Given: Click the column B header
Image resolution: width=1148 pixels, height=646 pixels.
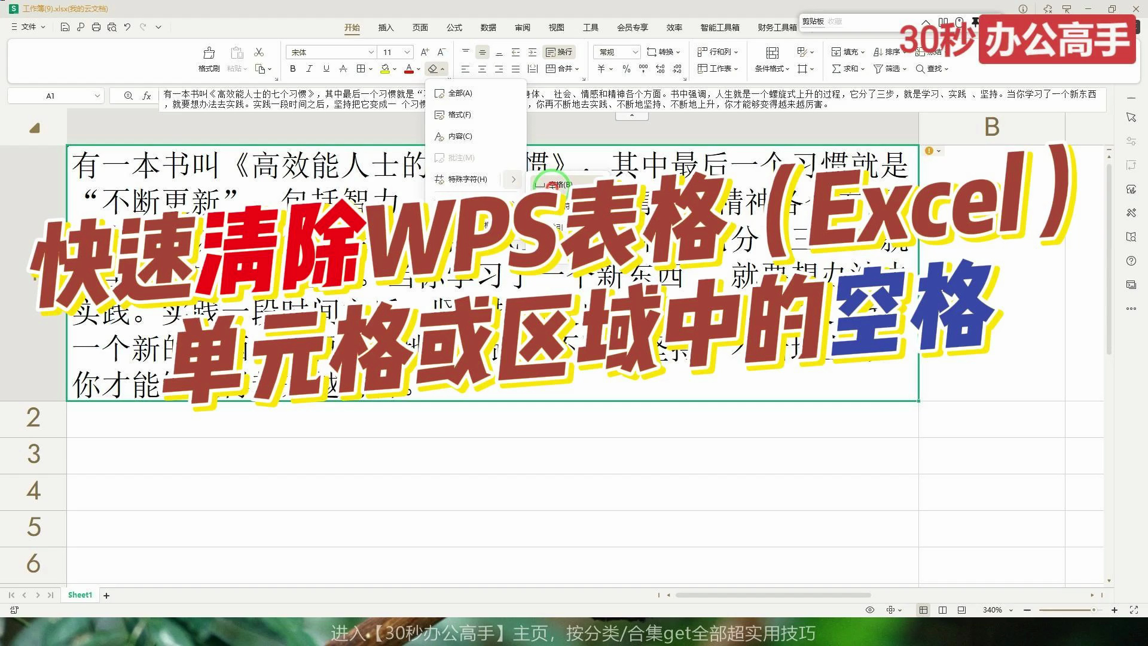Looking at the screenshot, I should (991, 127).
